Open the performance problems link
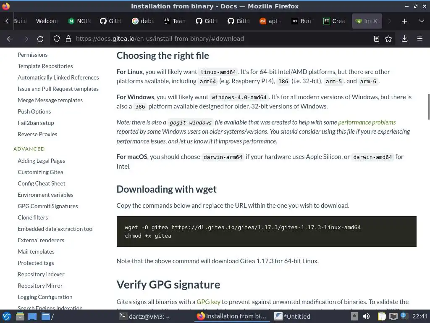The width and height of the screenshot is (430, 323). (x=367, y=122)
